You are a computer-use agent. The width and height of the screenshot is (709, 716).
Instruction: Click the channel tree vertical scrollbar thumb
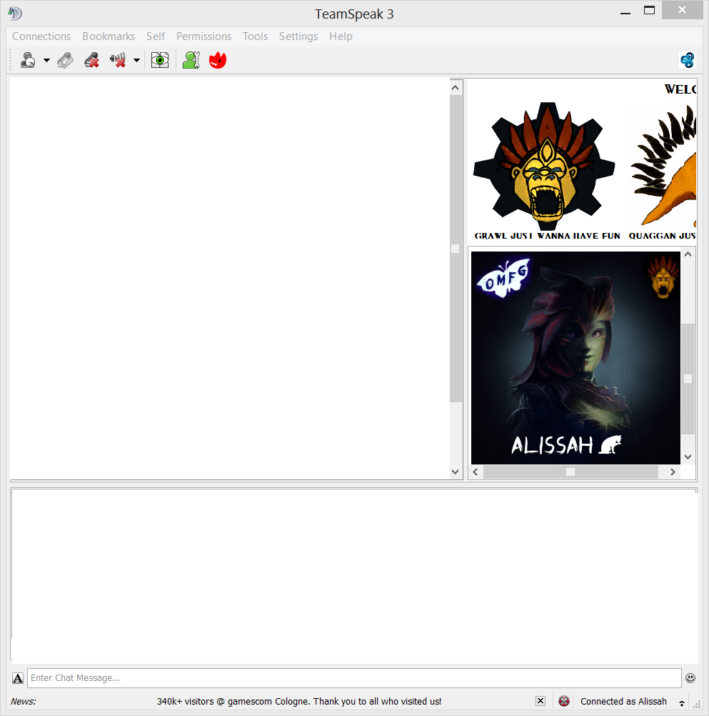click(x=456, y=249)
